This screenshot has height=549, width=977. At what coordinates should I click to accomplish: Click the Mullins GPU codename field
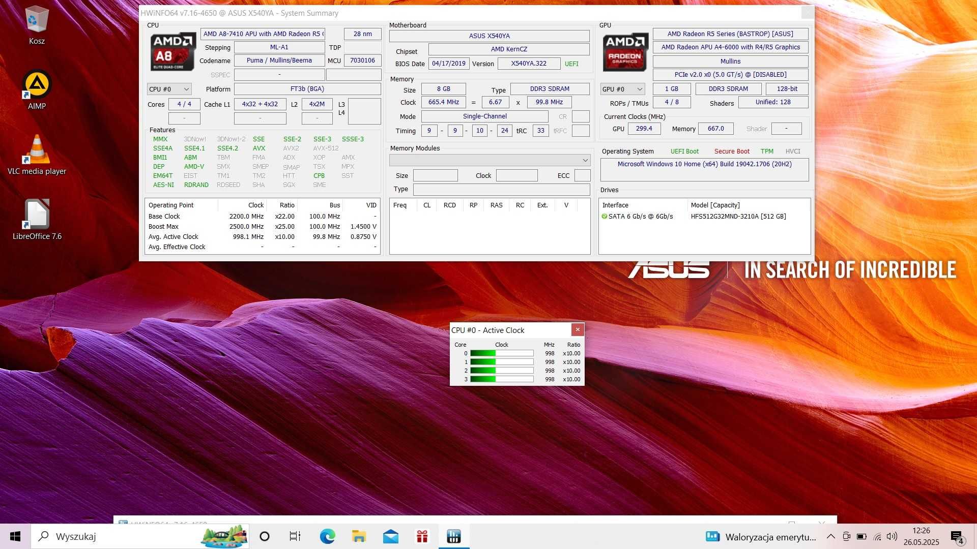[730, 62]
